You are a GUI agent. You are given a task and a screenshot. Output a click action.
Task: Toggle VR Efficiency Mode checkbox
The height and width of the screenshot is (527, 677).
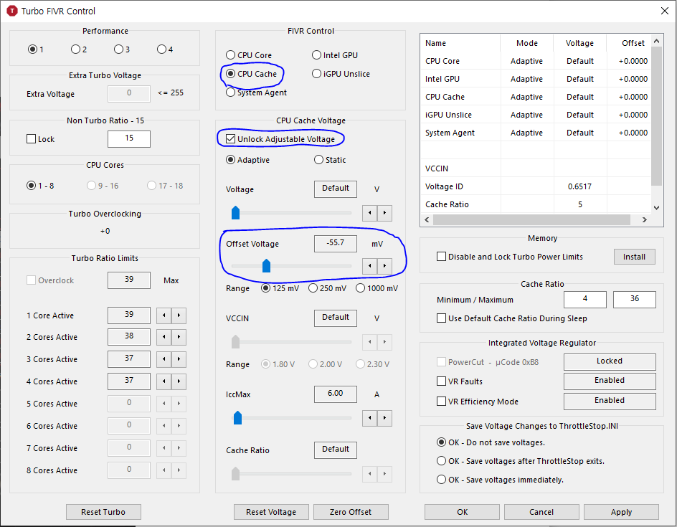[x=441, y=402]
